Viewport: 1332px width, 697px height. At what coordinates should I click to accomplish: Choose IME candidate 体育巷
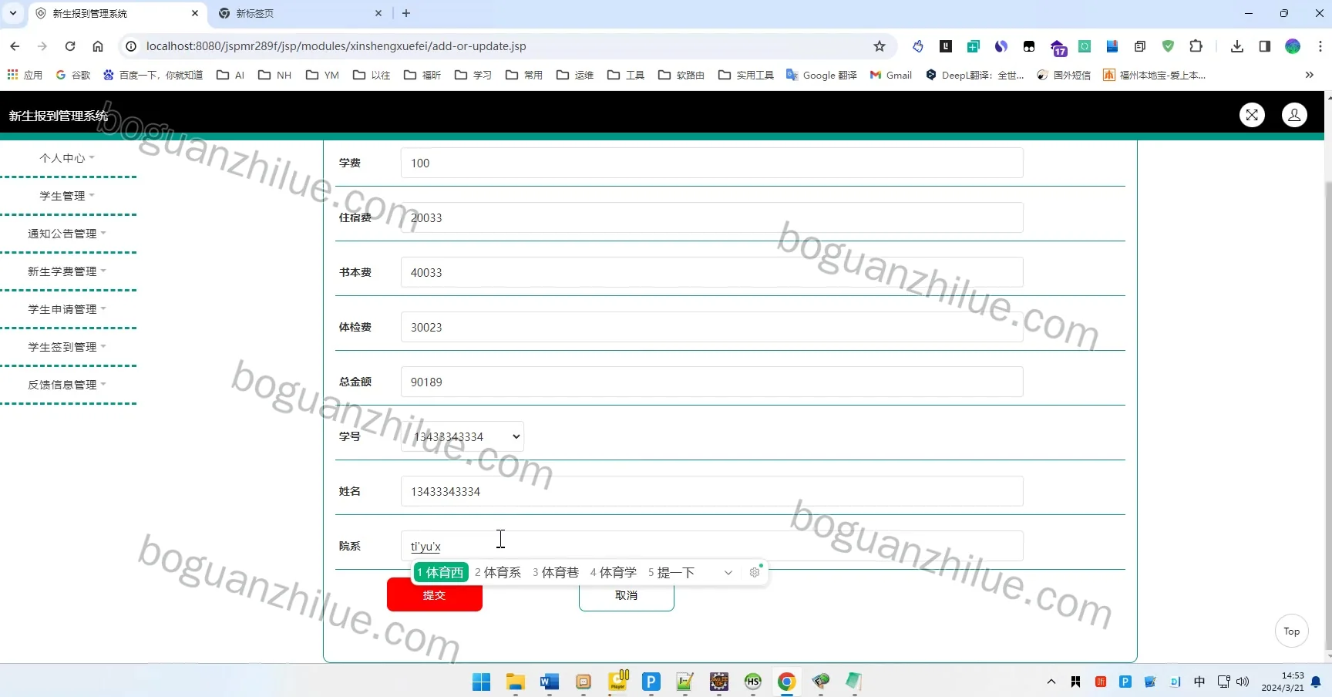556,572
